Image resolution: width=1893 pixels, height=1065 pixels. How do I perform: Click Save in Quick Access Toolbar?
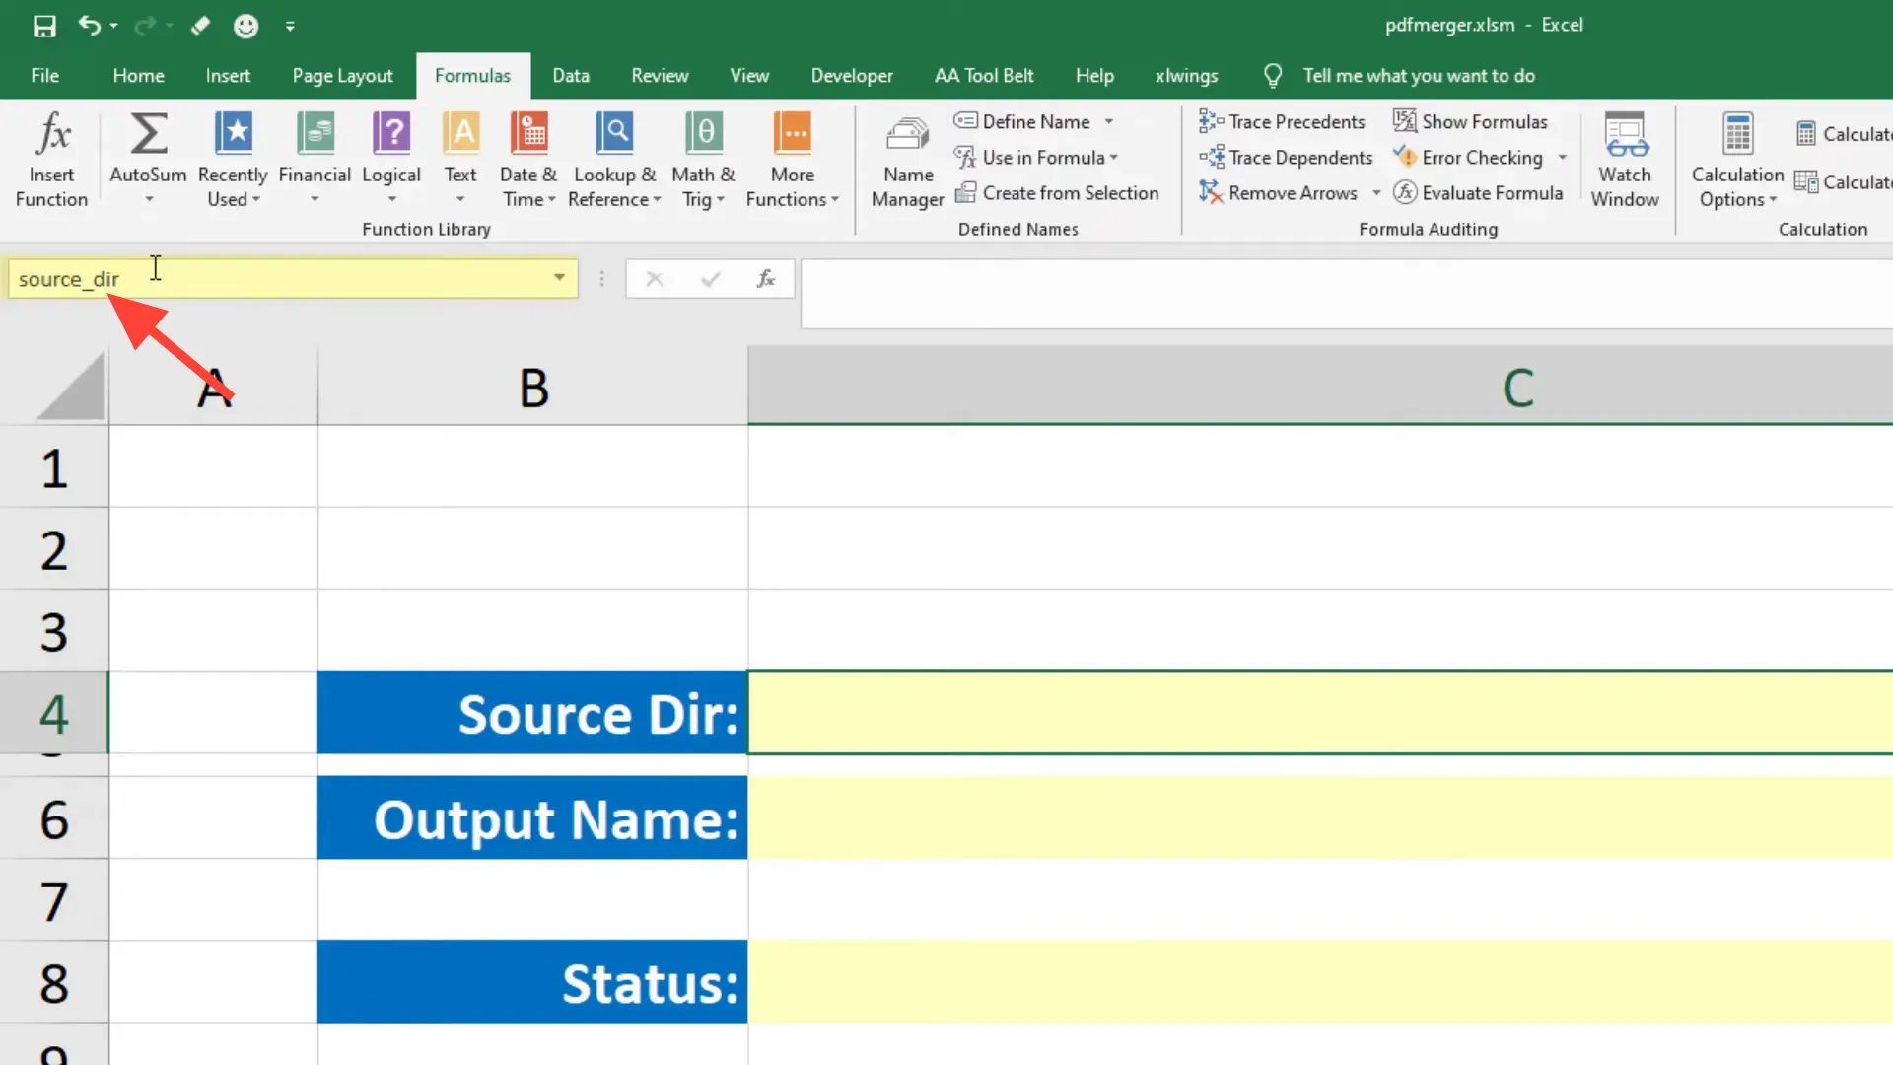44,26
